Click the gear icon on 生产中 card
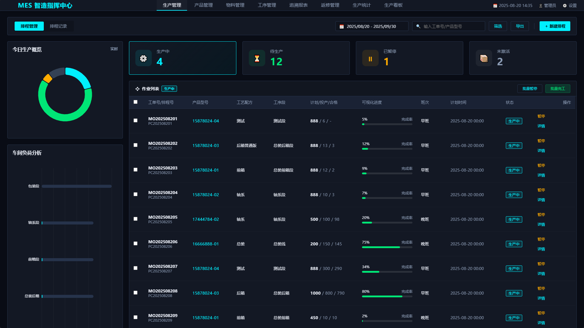The image size is (584, 328). point(143,58)
